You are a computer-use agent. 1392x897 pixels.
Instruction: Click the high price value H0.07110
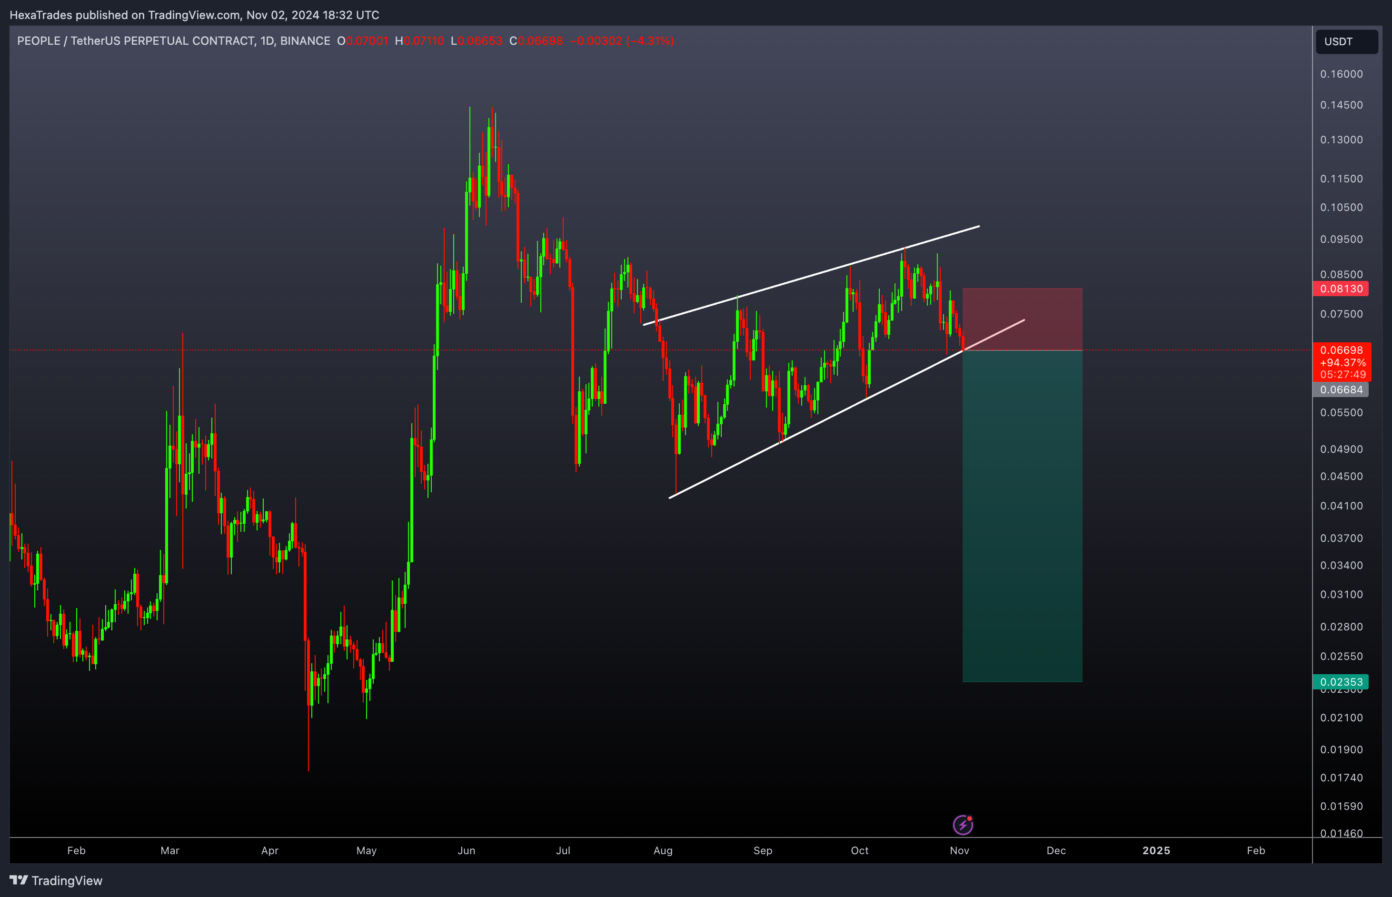point(419,41)
